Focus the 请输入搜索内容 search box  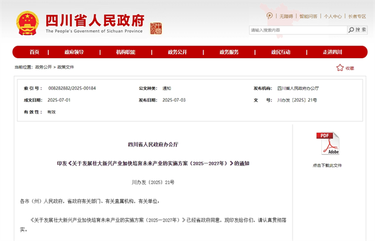pyautogui.click(x=298, y=30)
